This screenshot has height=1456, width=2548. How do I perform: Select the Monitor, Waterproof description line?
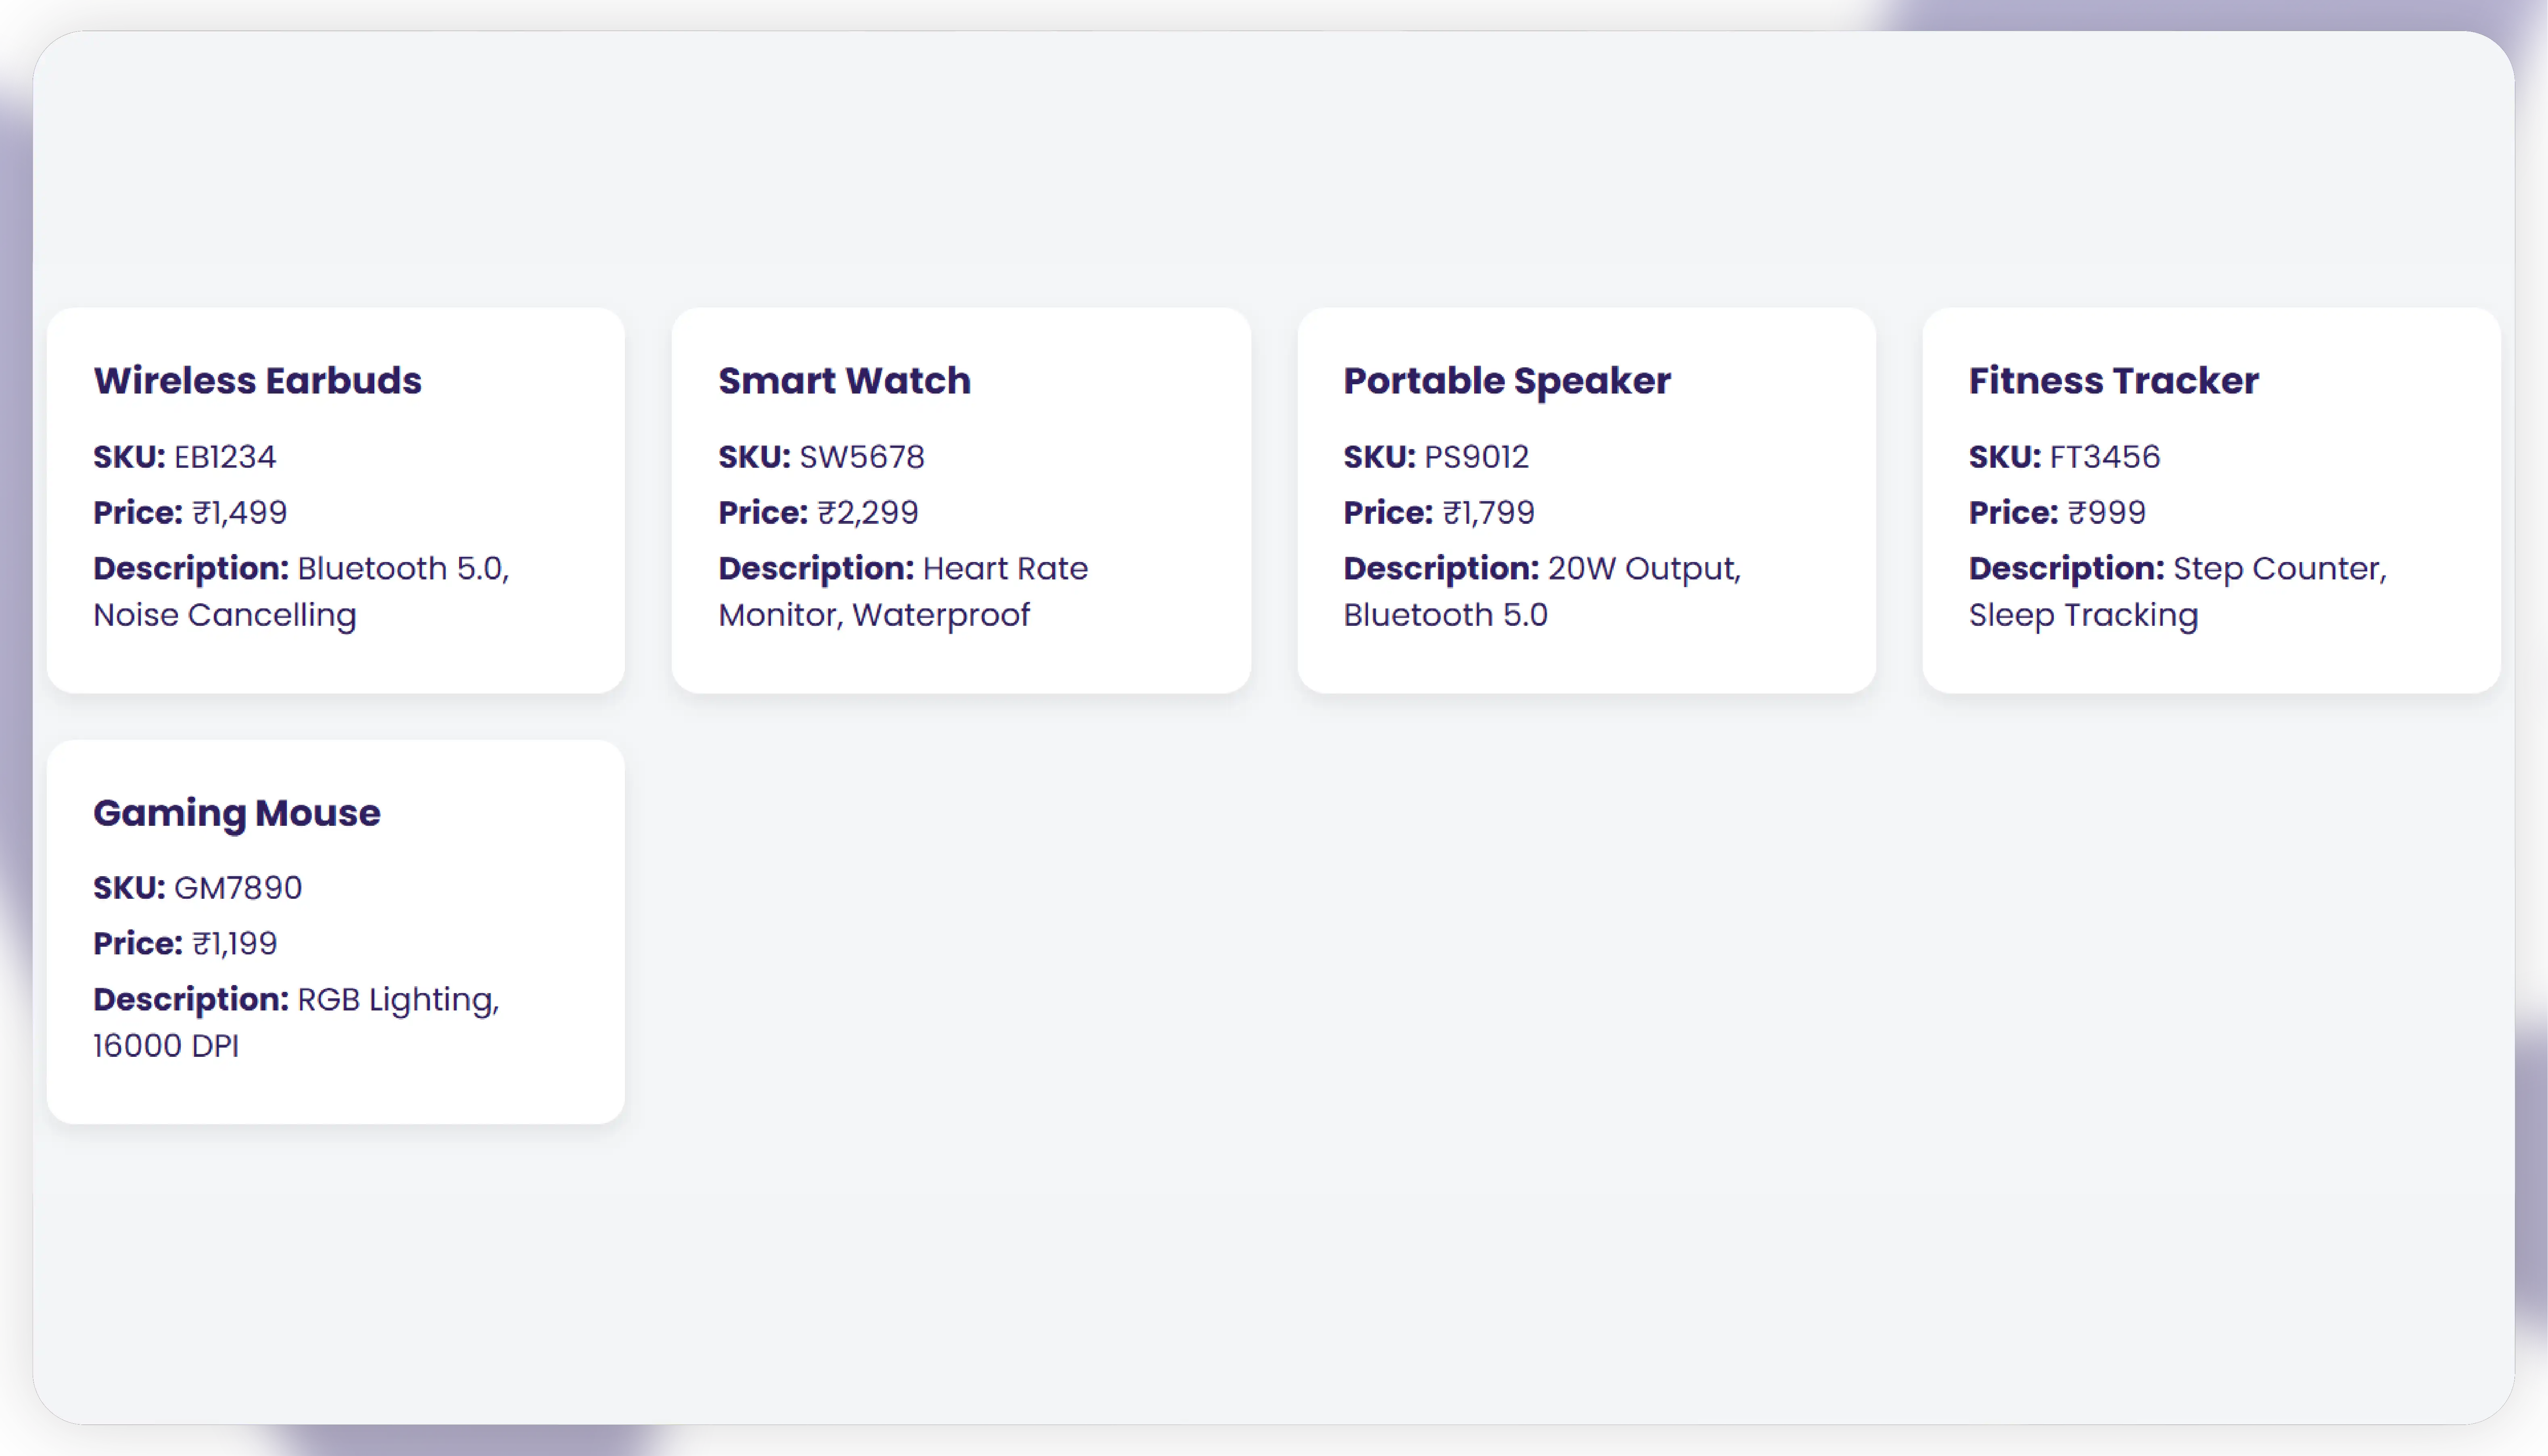tap(873, 615)
